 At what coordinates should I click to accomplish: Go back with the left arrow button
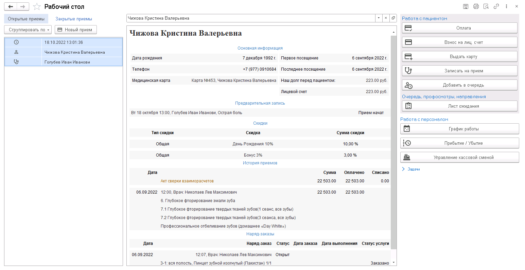(11, 7)
